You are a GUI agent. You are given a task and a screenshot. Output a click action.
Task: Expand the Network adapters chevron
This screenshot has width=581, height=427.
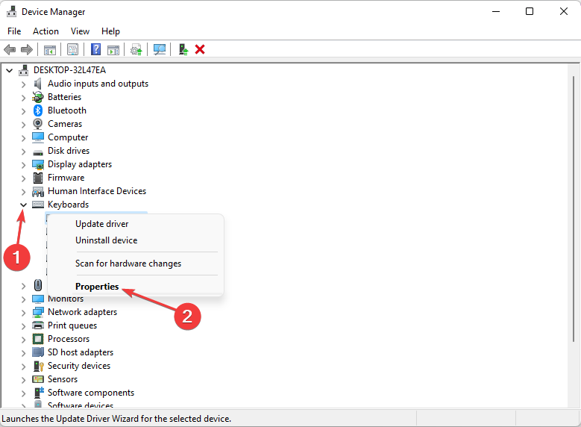(x=23, y=313)
